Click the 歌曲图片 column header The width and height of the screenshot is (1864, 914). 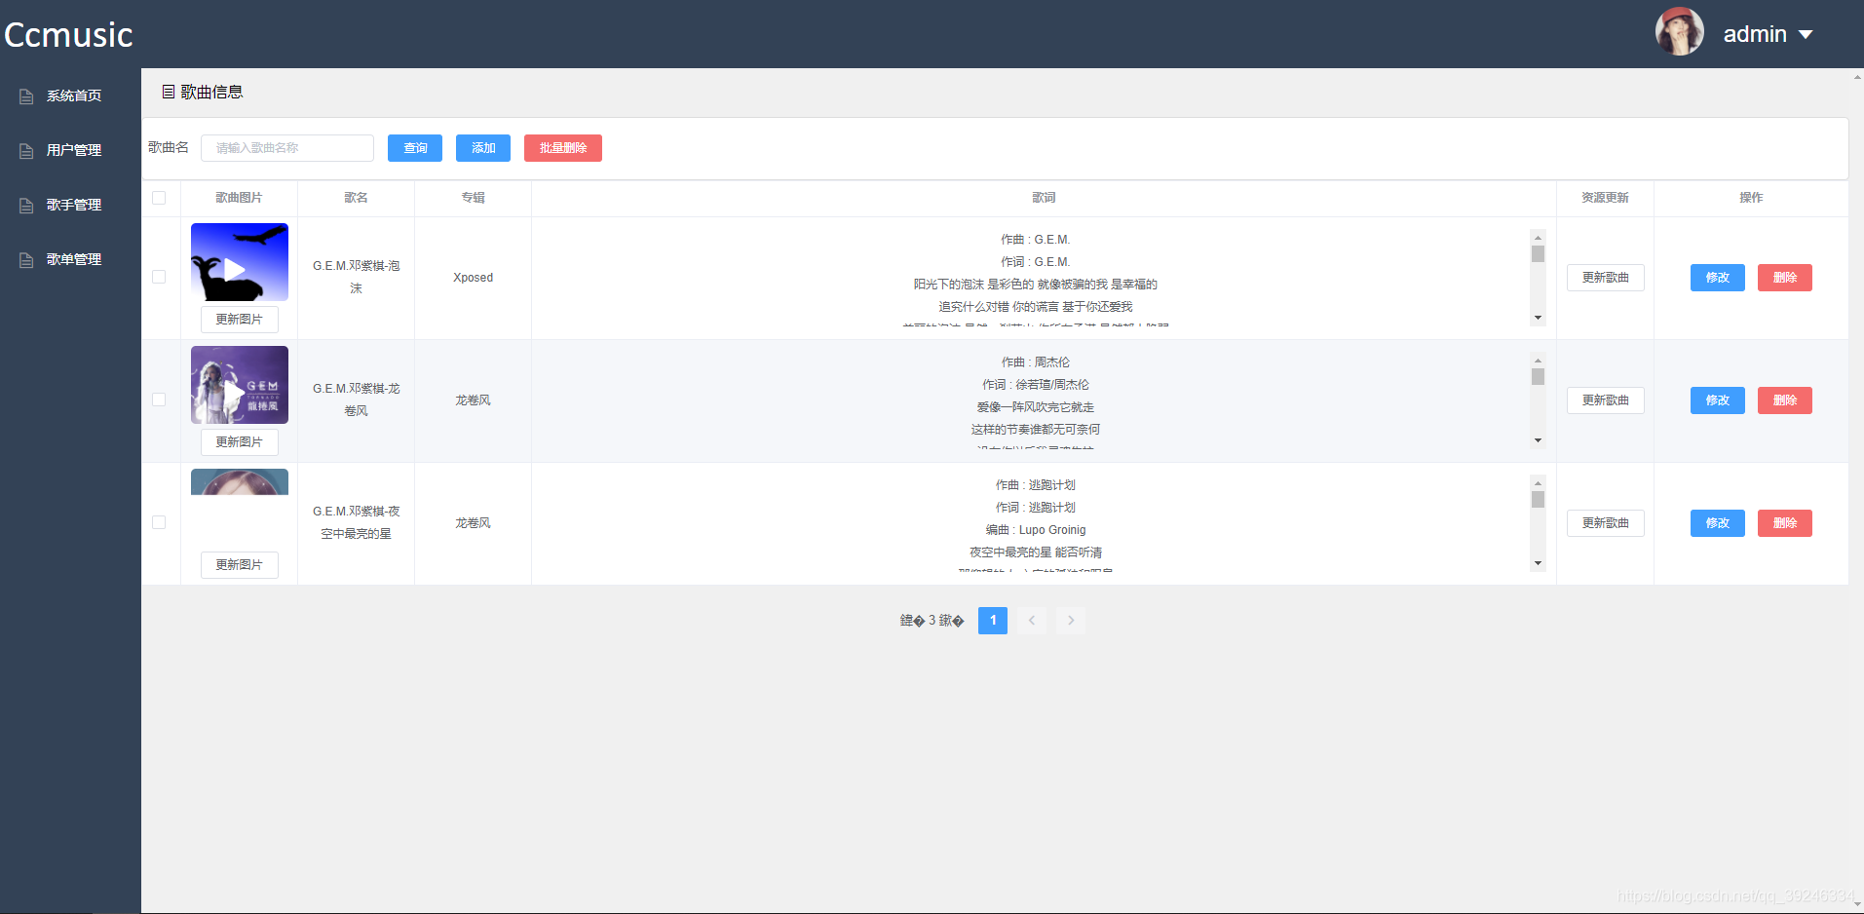(x=240, y=198)
